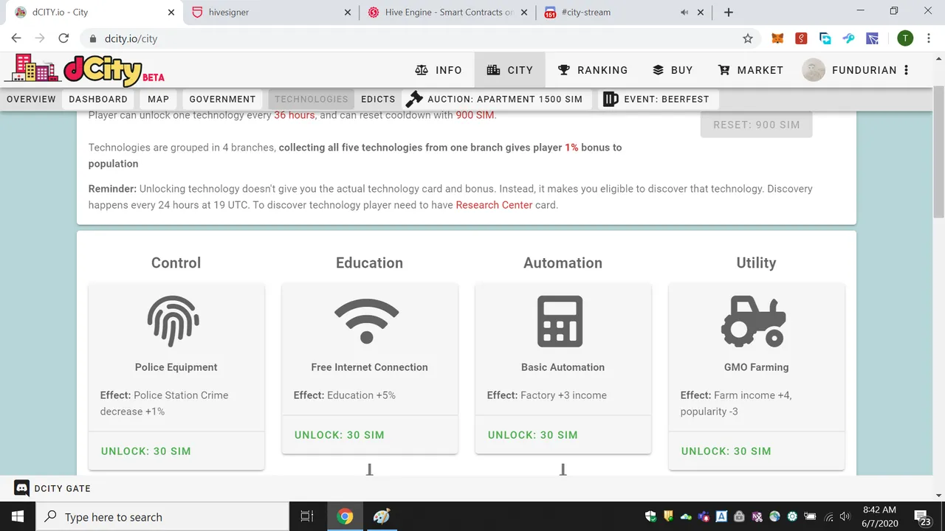Screen dimensions: 945x531
Task: Click the taskbar clock showing 8:42 AM
Action: (x=879, y=517)
